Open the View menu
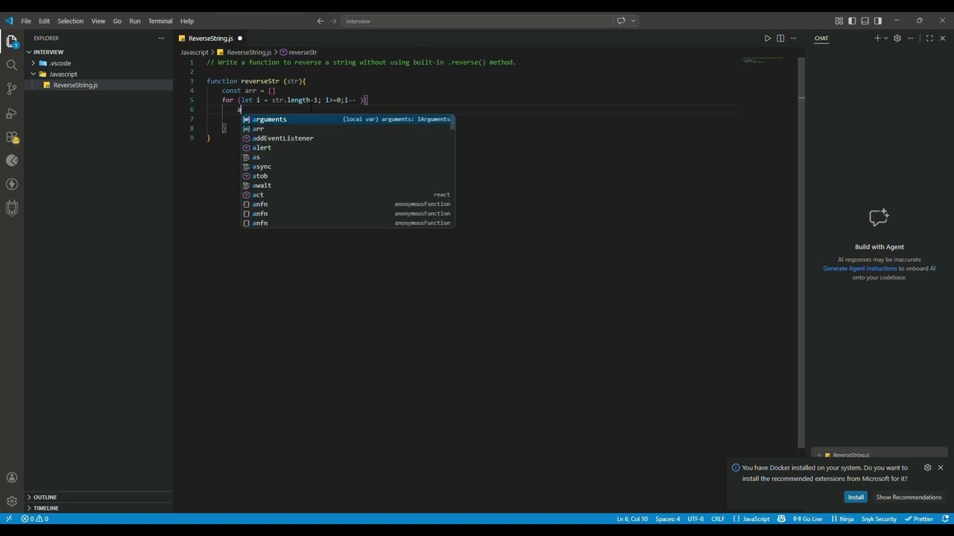 [x=98, y=21]
